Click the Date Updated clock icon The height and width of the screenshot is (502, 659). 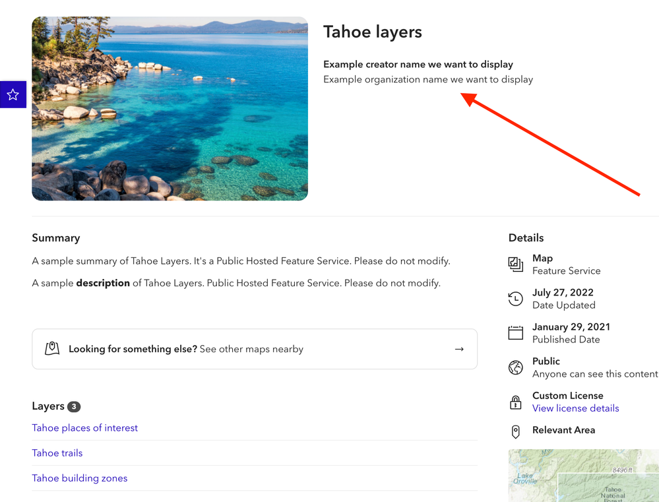(516, 299)
